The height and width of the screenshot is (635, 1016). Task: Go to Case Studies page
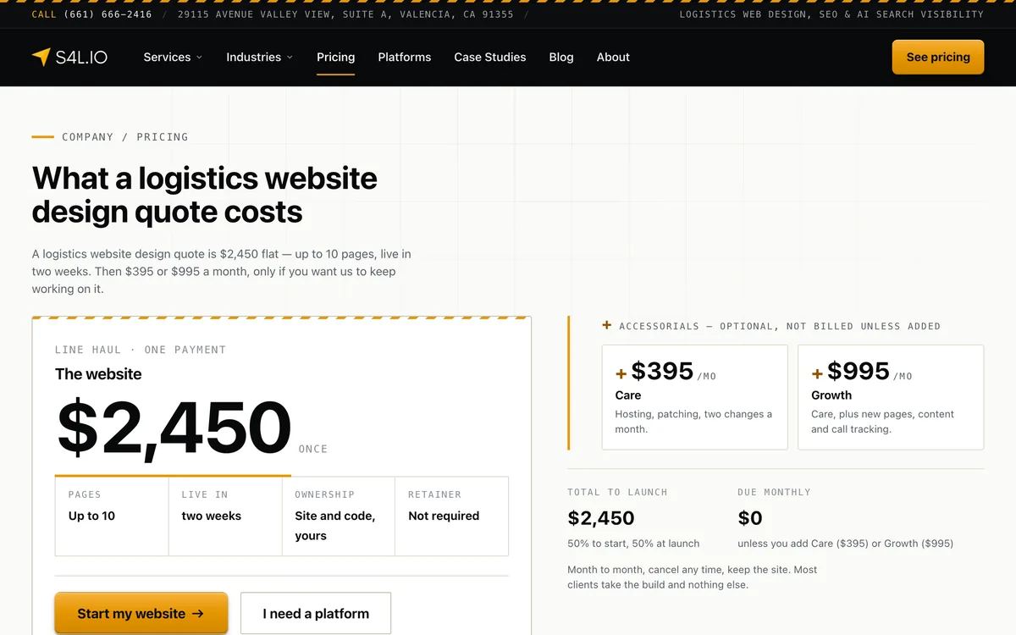[490, 58]
